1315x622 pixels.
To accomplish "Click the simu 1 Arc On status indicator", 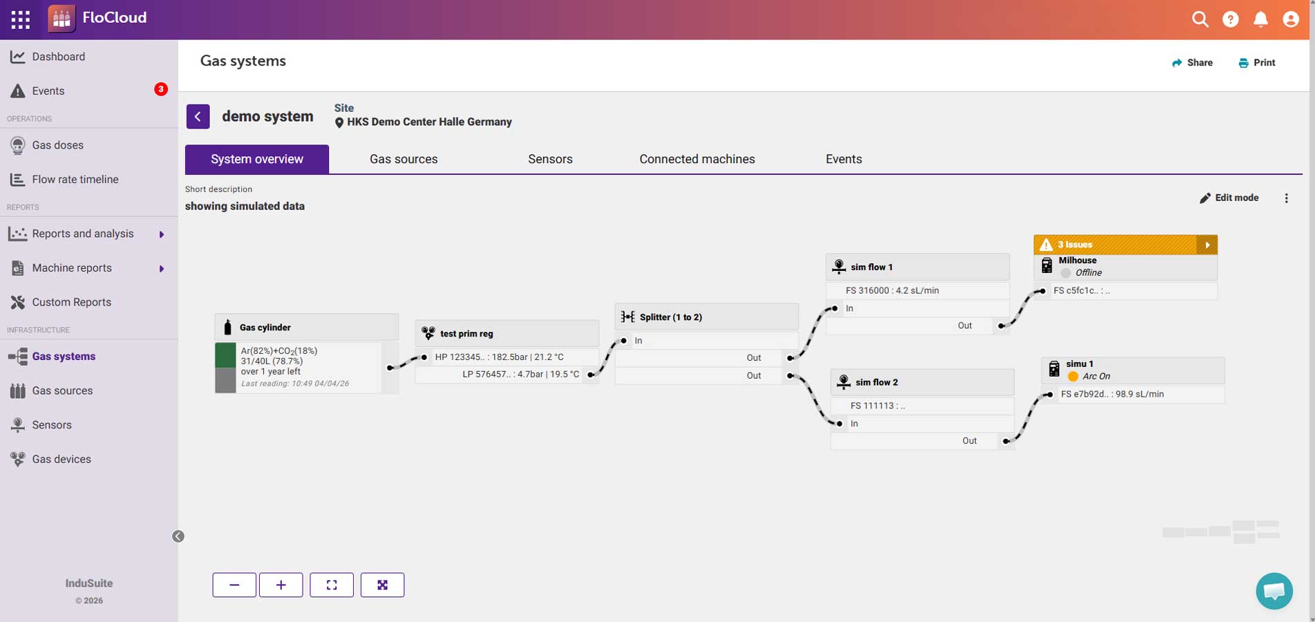I will (x=1072, y=377).
